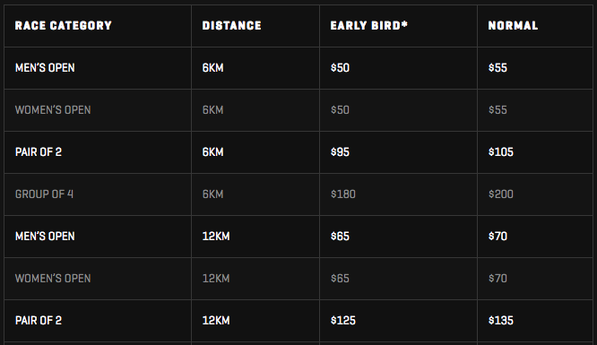Click the $105 normal price
Viewport: 597px width, 345px height.
click(501, 152)
